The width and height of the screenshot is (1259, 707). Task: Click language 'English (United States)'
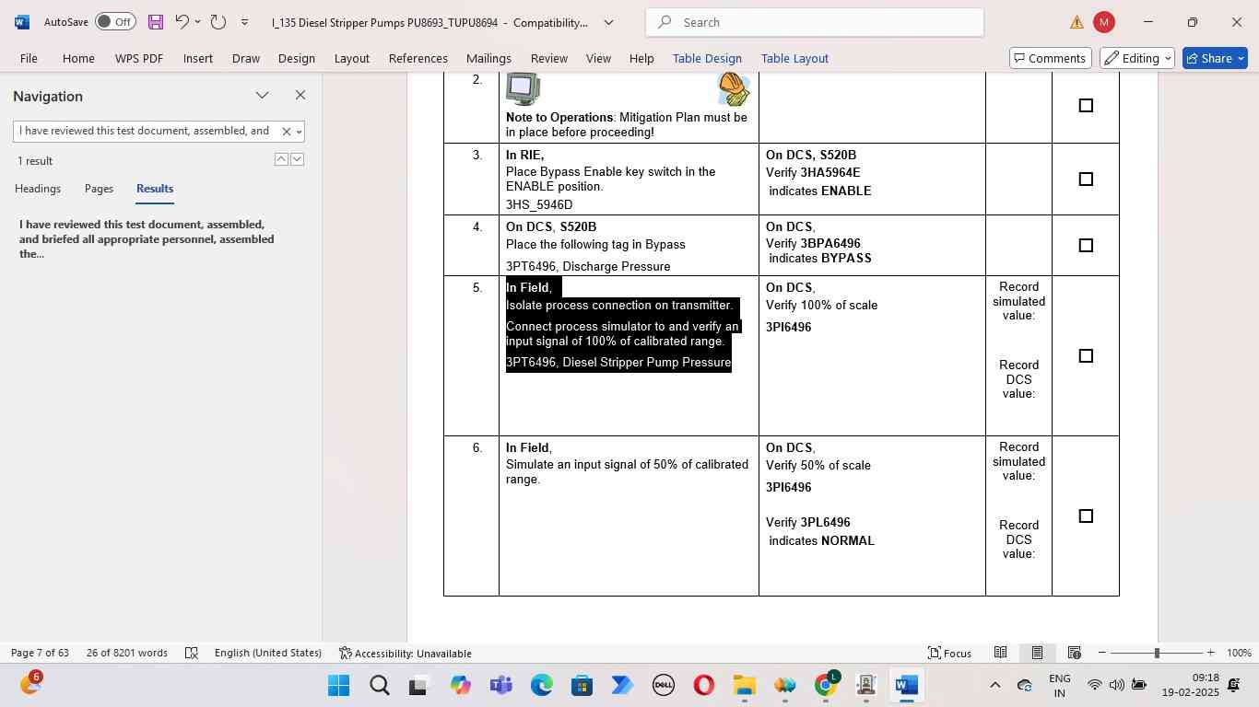(268, 653)
